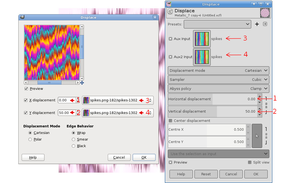Expand the Sampler Cubic dropdown

click(218, 79)
